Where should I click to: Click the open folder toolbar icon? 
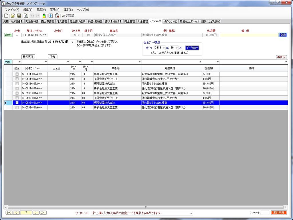point(13,16)
